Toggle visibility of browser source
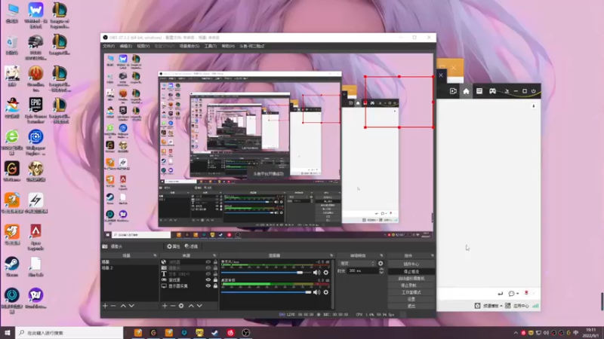The width and height of the screenshot is (604, 339). [208, 262]
